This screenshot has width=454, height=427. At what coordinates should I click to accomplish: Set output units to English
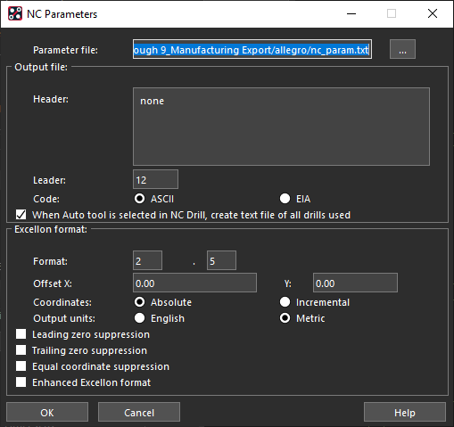(139, 318)
